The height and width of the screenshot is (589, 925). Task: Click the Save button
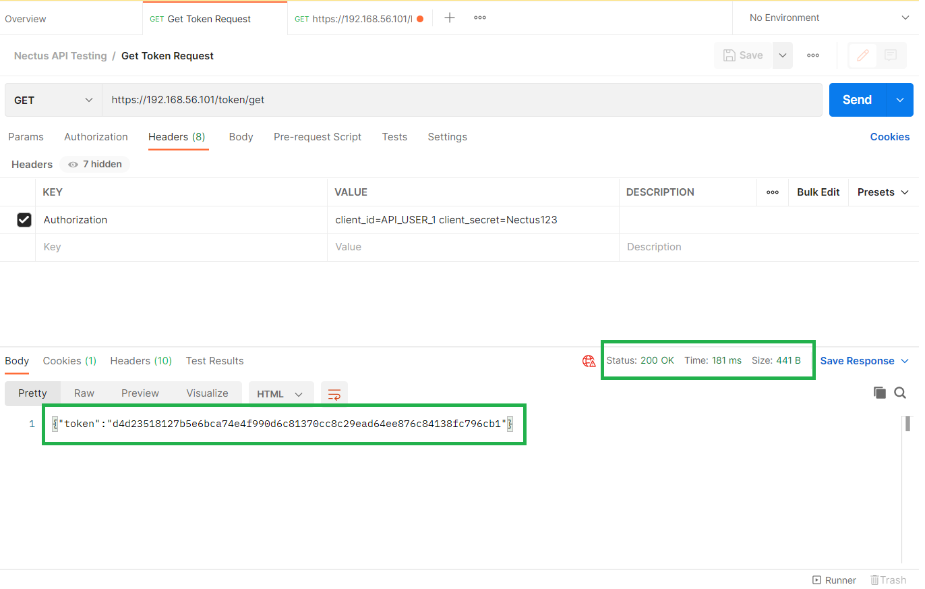coord(743,55)
